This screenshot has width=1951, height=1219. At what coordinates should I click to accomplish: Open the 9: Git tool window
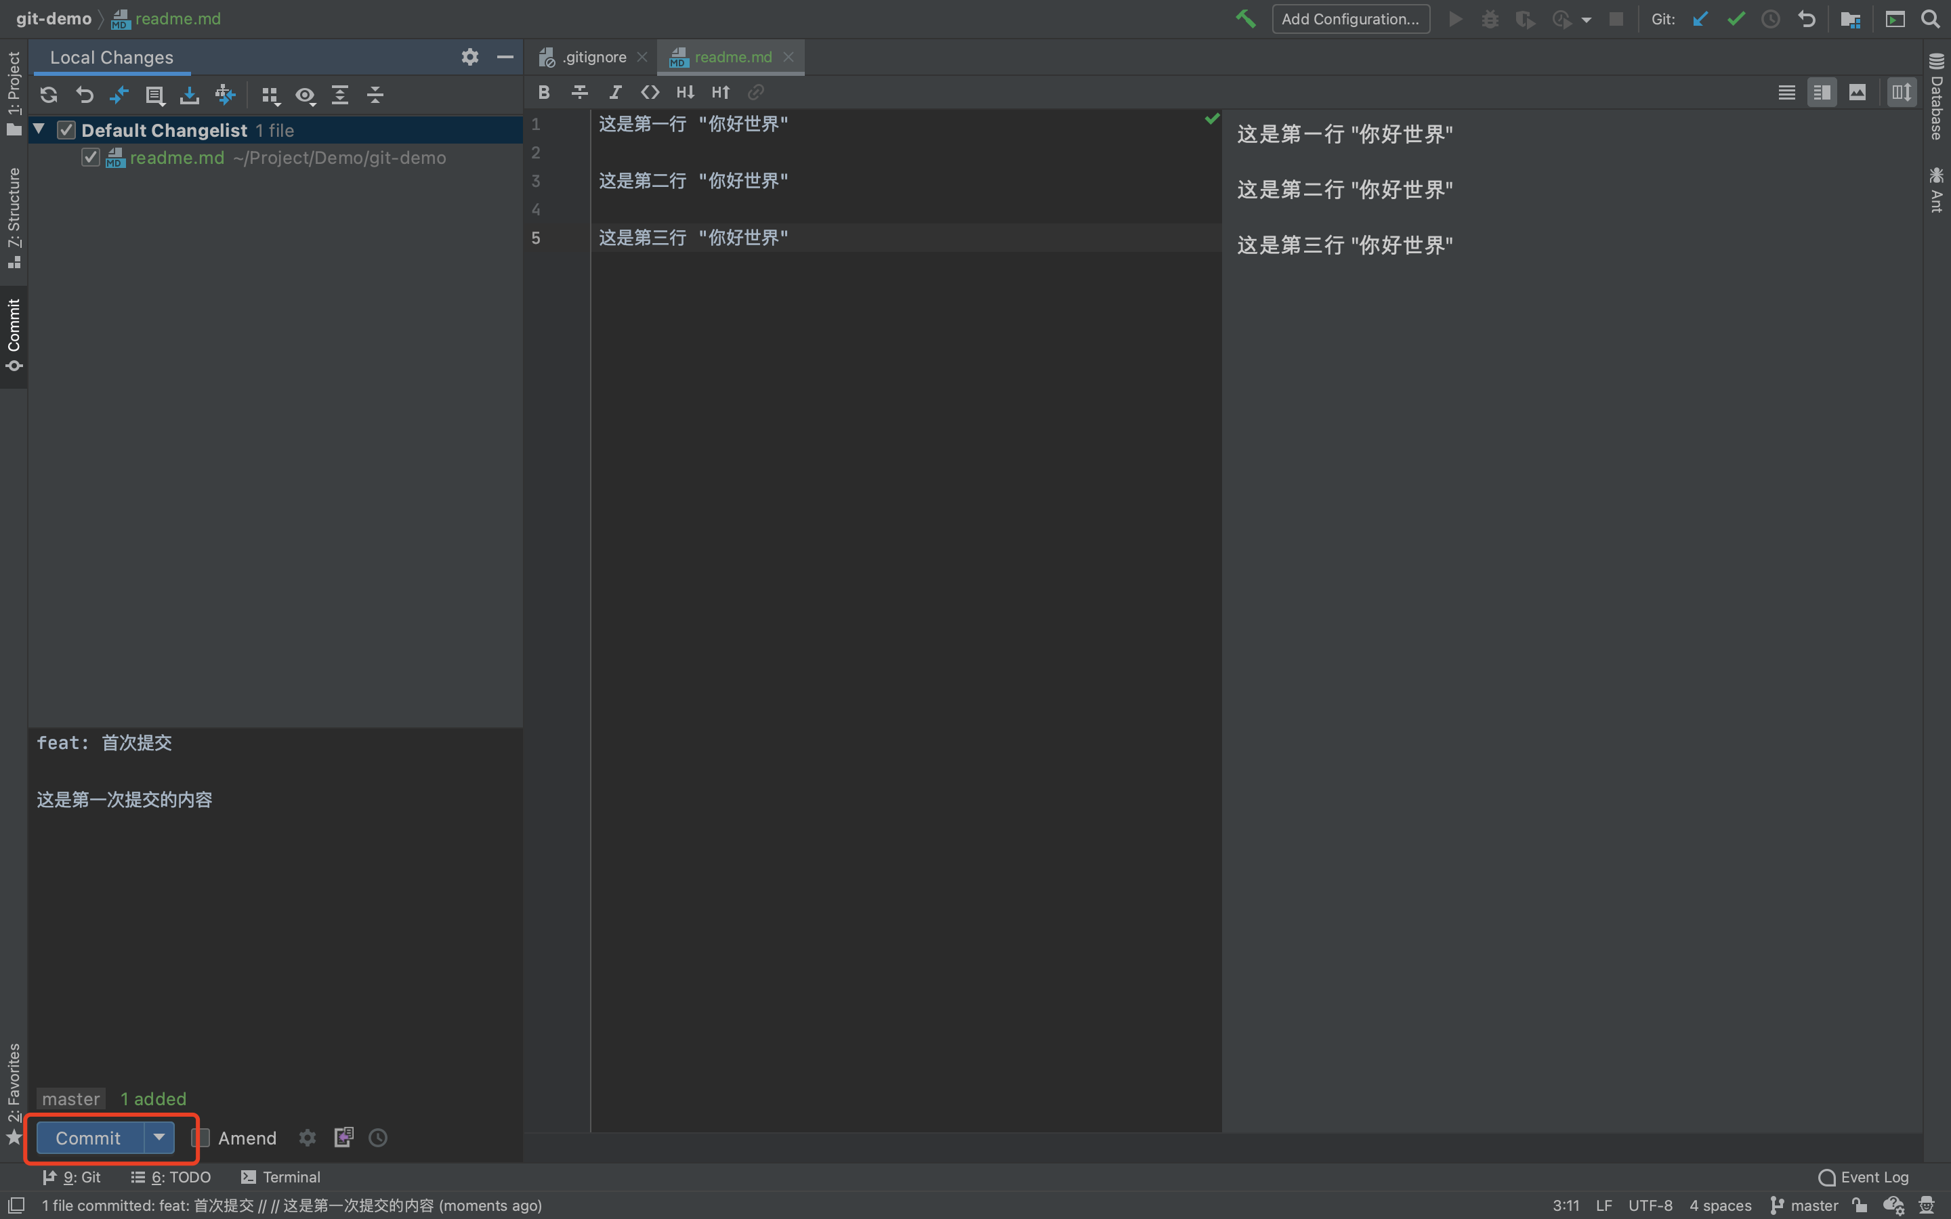click(x=72, y=1177)
